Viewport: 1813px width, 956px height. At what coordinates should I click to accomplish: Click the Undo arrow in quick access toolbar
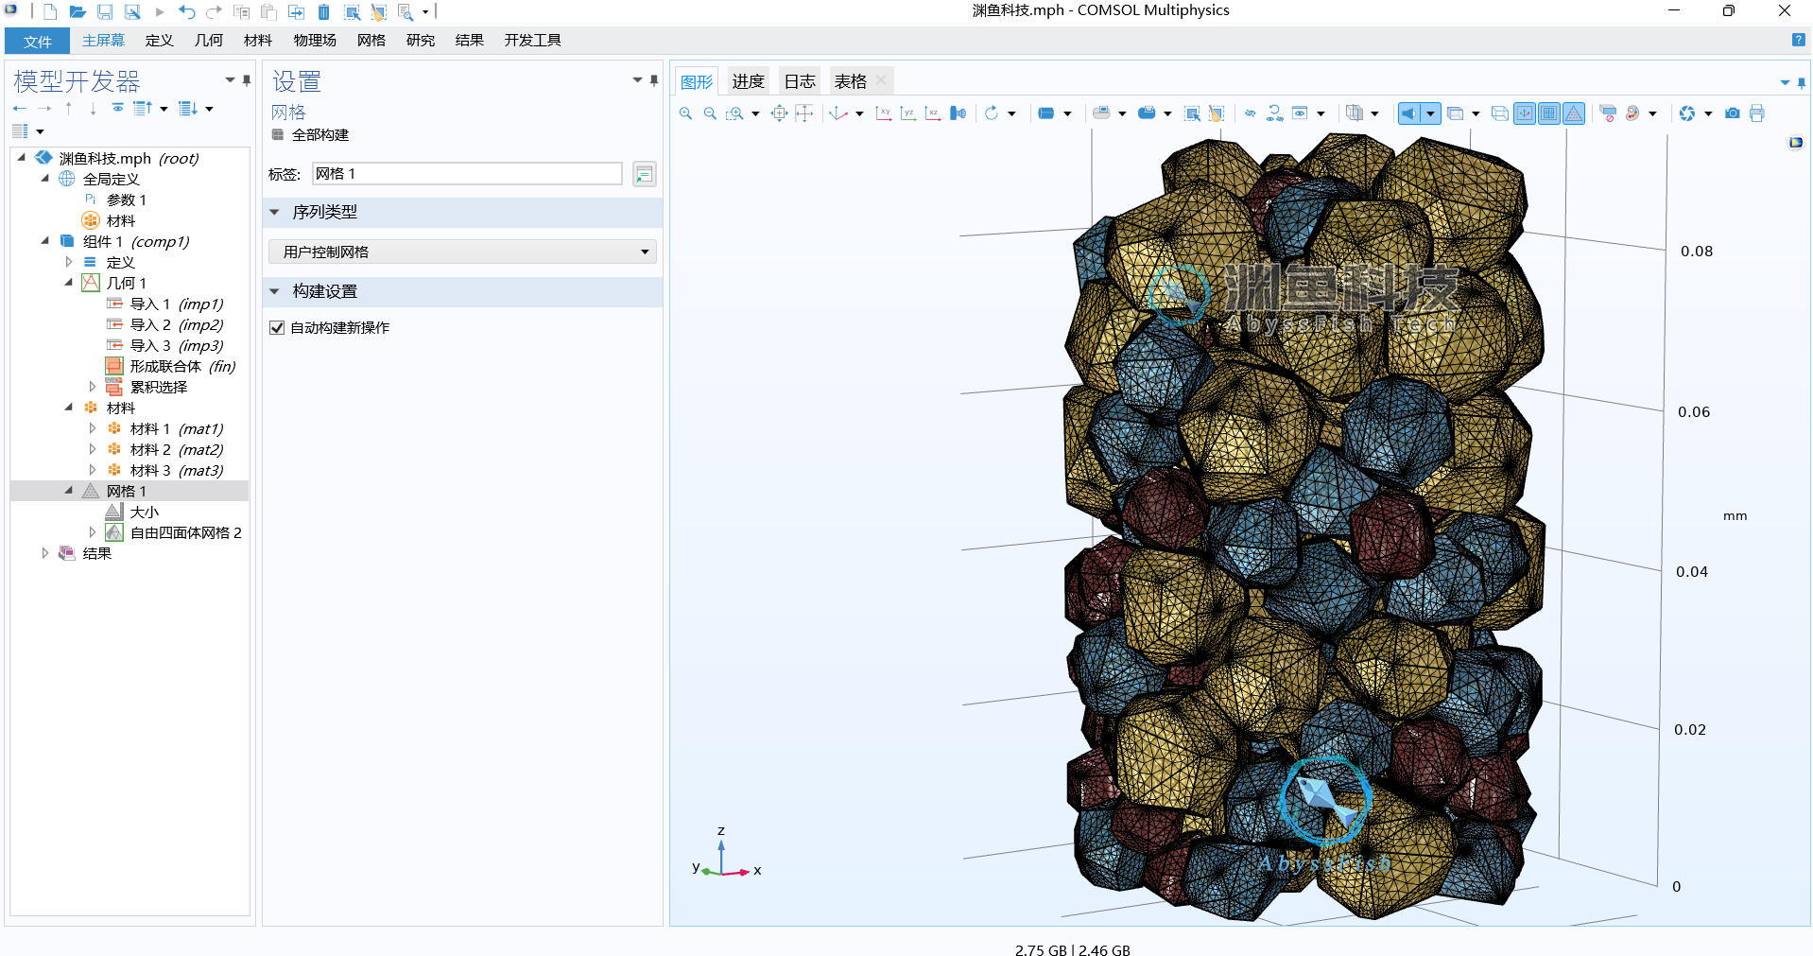[x=186, y=12]
